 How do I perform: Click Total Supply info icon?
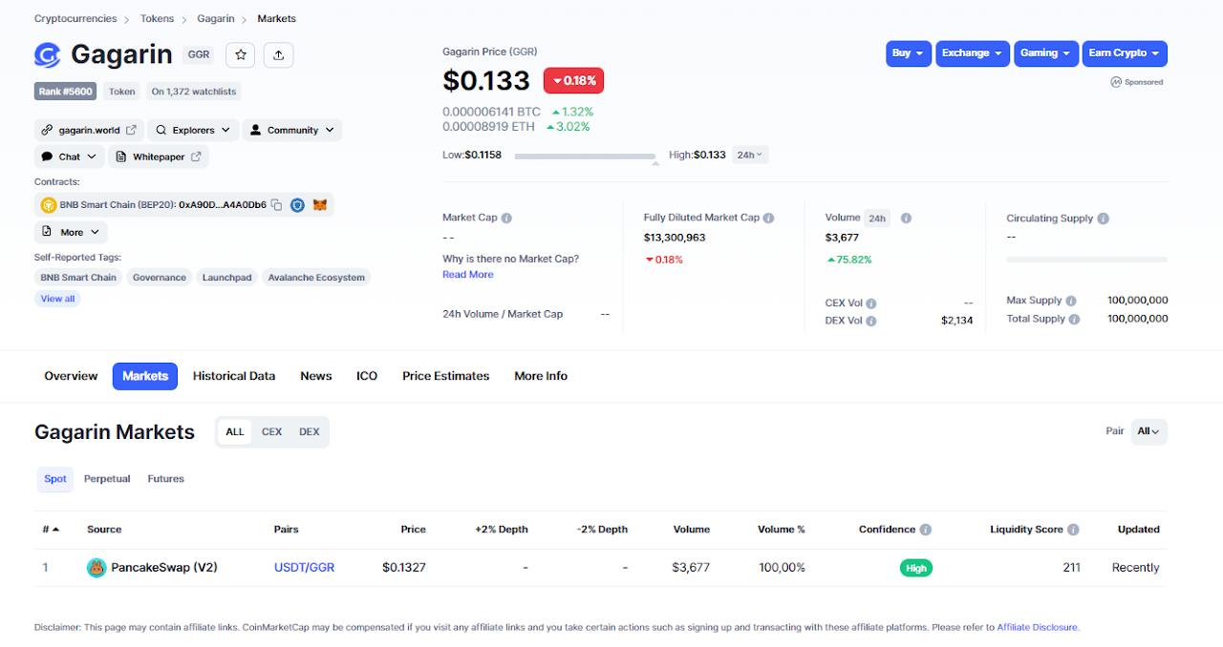tap(1074, 320)
